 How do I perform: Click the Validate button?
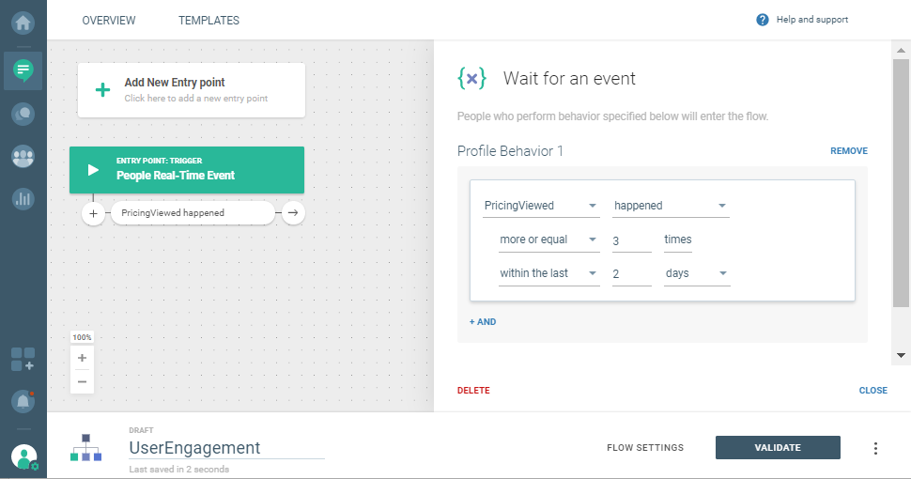click(778, 448)
